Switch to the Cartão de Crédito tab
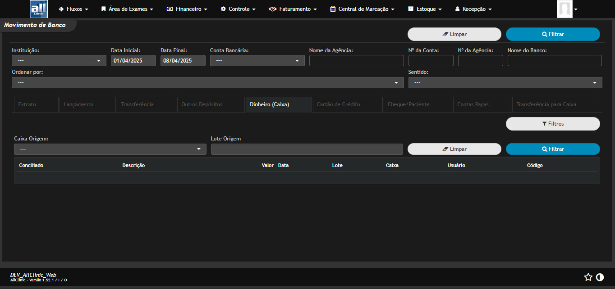This screenshot has width=615, height=289. 347,104
